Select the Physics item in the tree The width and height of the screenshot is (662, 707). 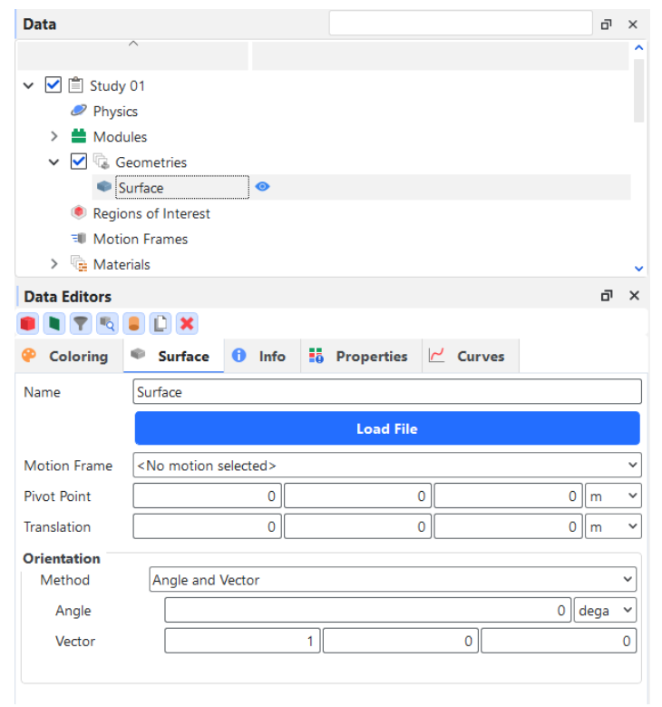115,112
